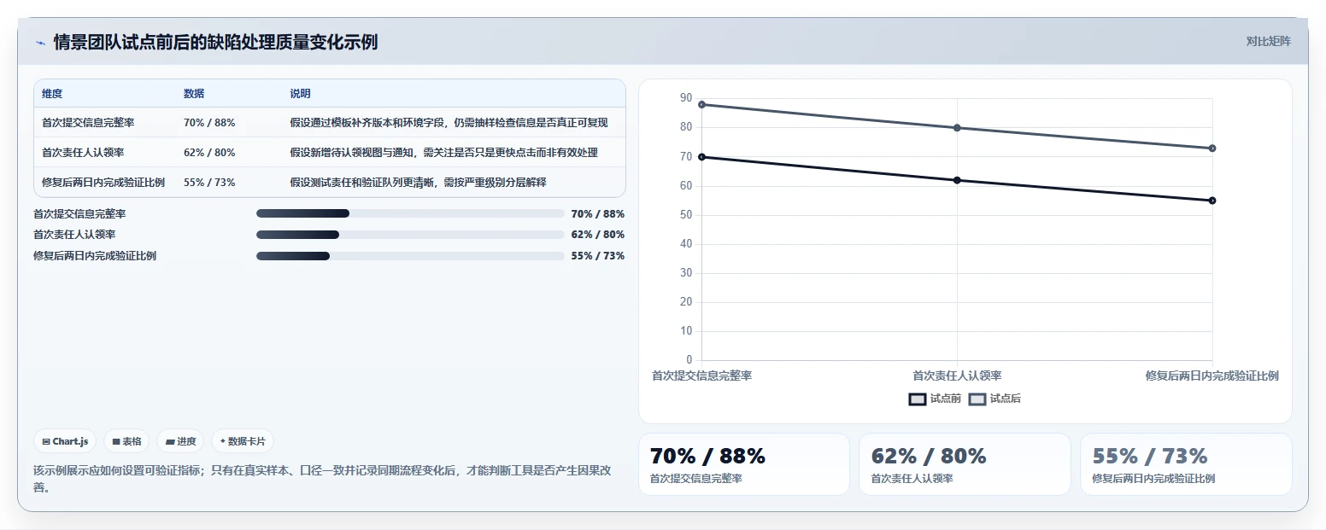Click the 试点后 data point at 88
The width and height of the screenshot is (1326, 530).
coord(701,104)
